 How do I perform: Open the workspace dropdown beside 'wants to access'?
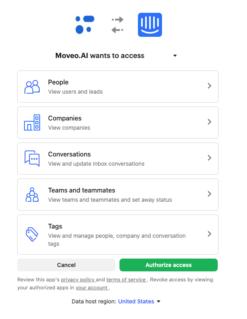[x=175, y=56]
